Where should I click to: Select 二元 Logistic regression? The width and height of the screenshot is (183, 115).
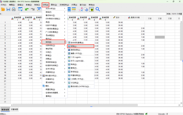[x=81, y=57]
